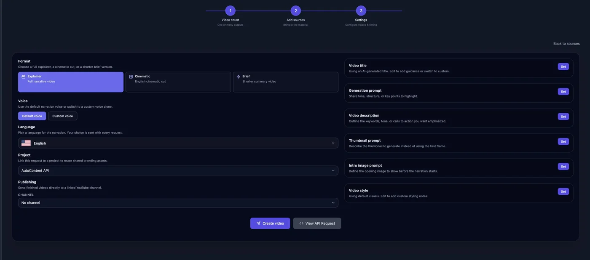This screenshot has width=590, height=260.
Task: Click the Brief lightning icon
Action: [239, 77]
